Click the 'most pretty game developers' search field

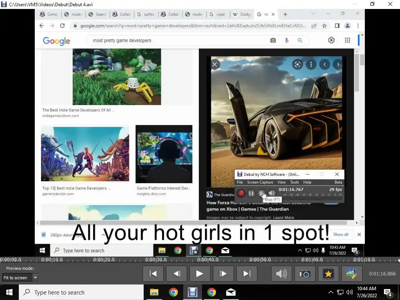[179, 40]
